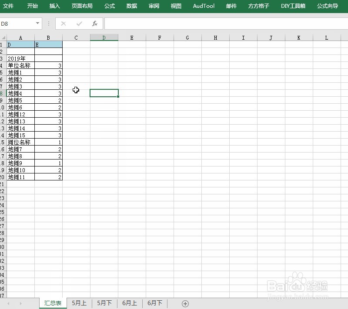Select column J header
The height and width of the screenshot is (309, 348).
click(271, 37)
